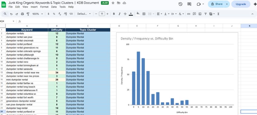Click the K24 name box
257x115 pixels.
pos(6,21)
